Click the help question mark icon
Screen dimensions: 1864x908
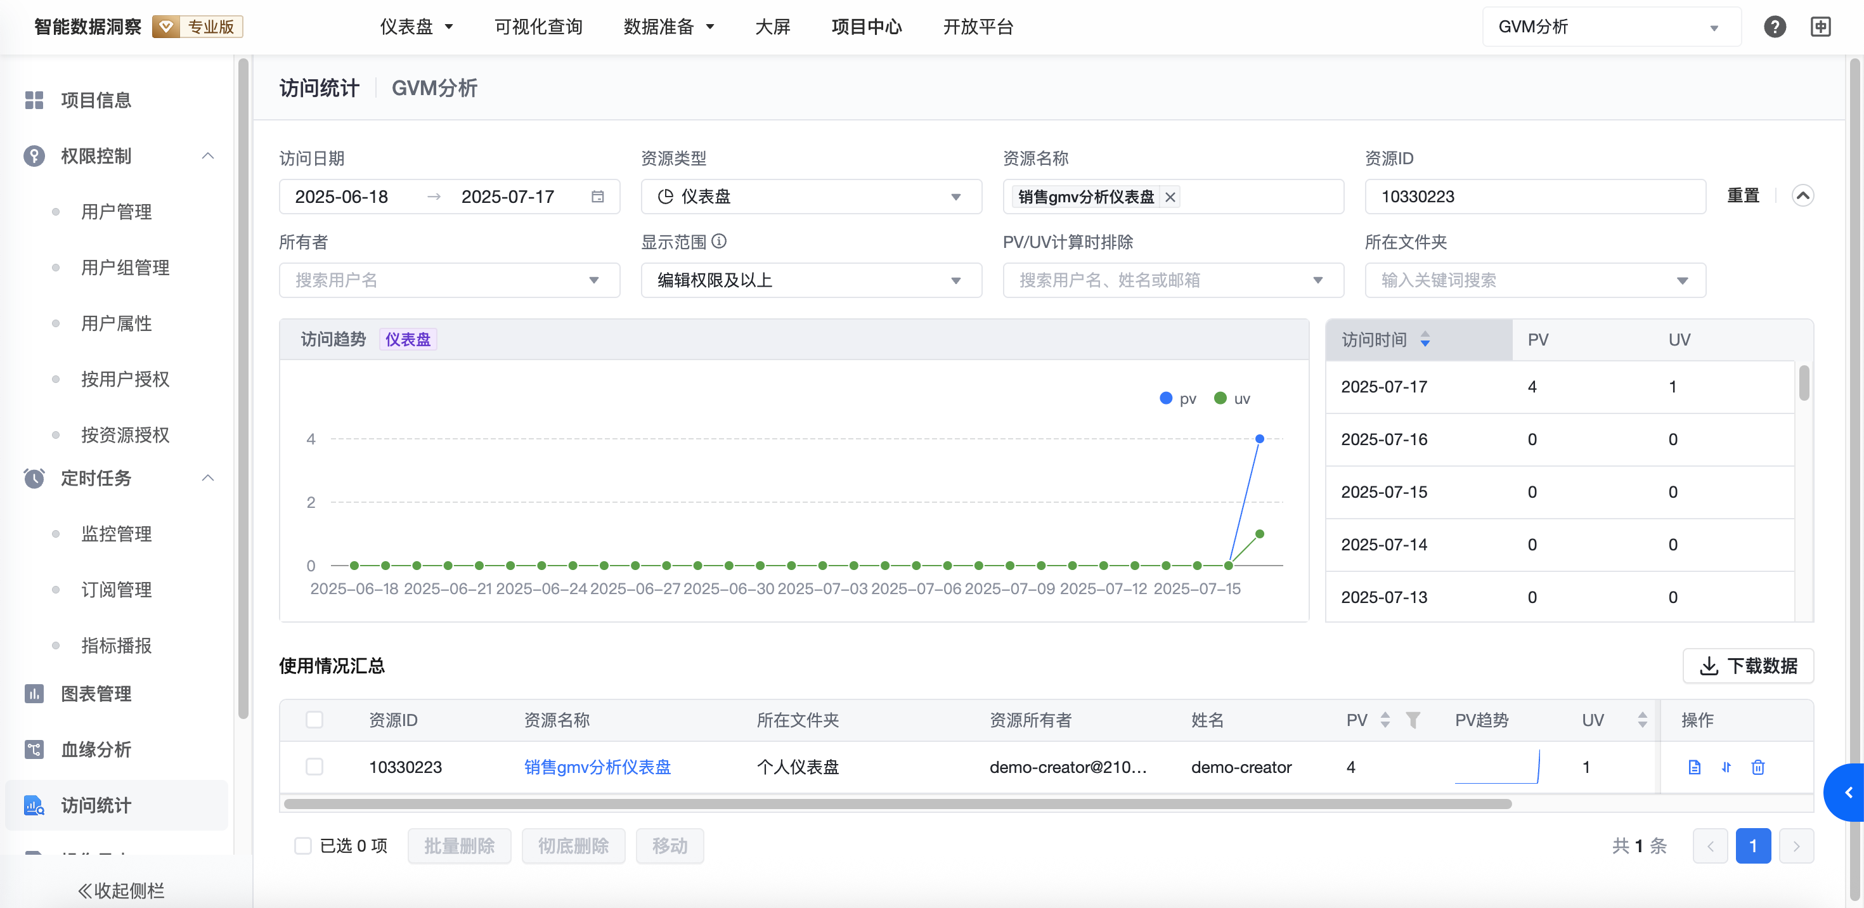click(x=1774, y=27)
